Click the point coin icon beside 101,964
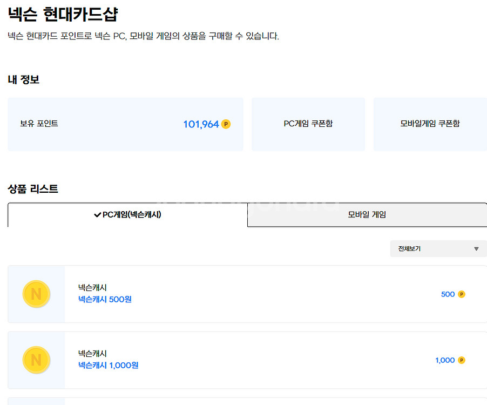 [226, 124]
